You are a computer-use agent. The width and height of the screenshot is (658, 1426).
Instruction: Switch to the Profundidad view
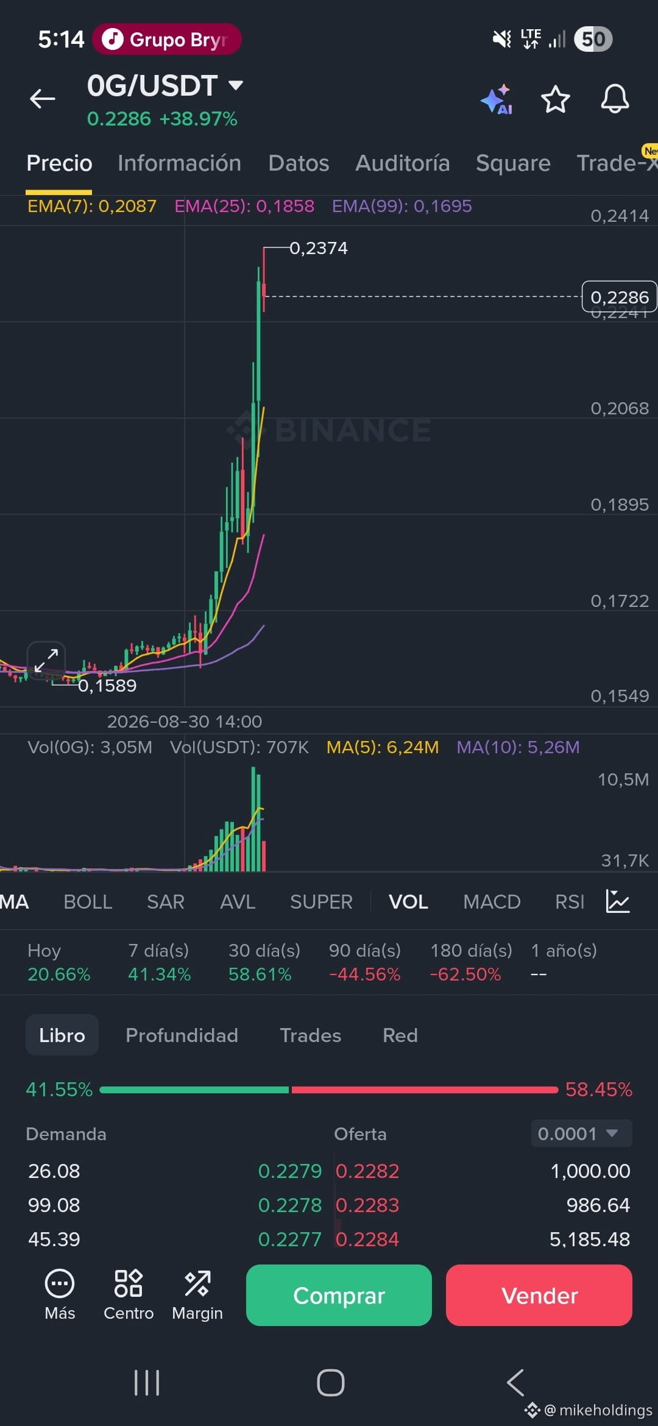(x=182, y=1035)
